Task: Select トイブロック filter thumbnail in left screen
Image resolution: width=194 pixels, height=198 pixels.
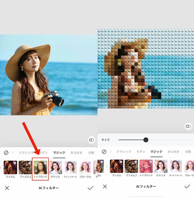Action: tap(40, 167)
